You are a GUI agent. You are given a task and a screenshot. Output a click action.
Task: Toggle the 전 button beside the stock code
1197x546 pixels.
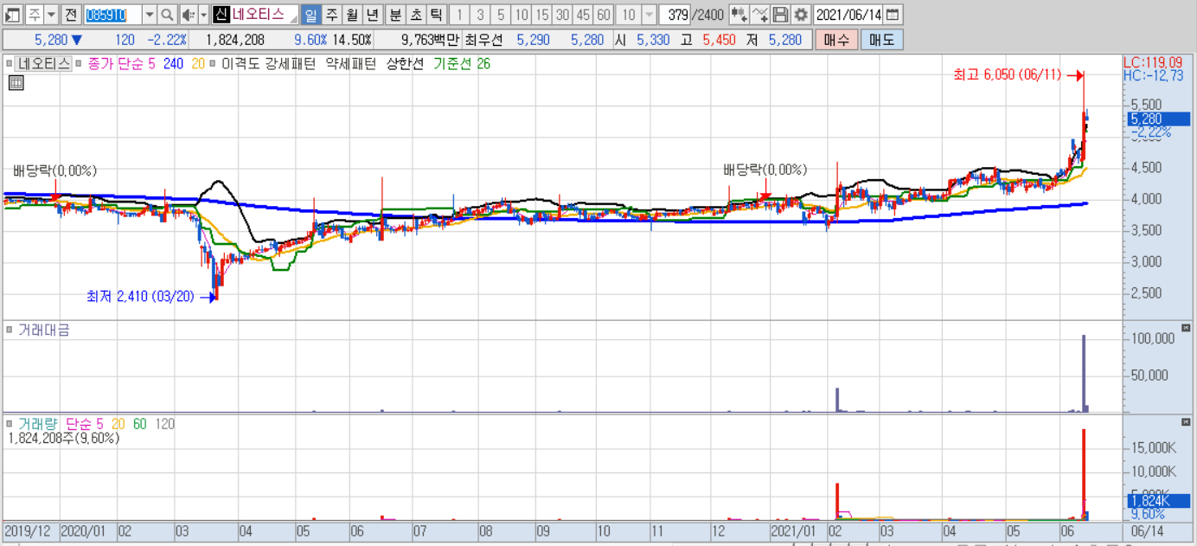[x=71, y=15]
